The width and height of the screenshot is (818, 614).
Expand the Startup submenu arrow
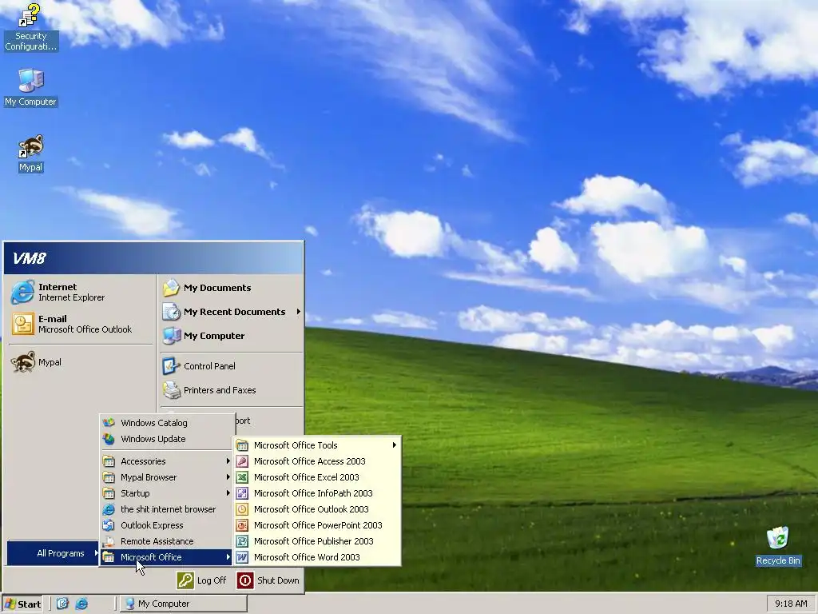(228, 493)
